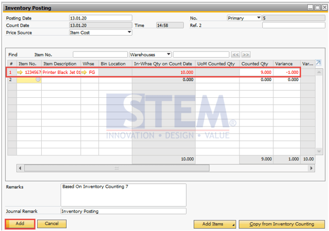This screenshot has width=329, height=231.
Task: Open item chooser icon in row 2
Action: pos(38,79)
